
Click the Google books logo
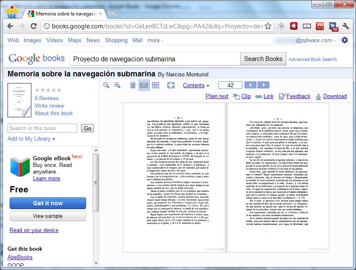pos(36,58)
